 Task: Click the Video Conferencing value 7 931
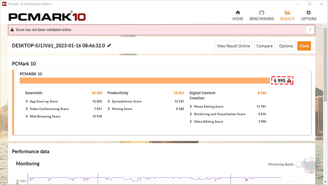coord(98,109)
